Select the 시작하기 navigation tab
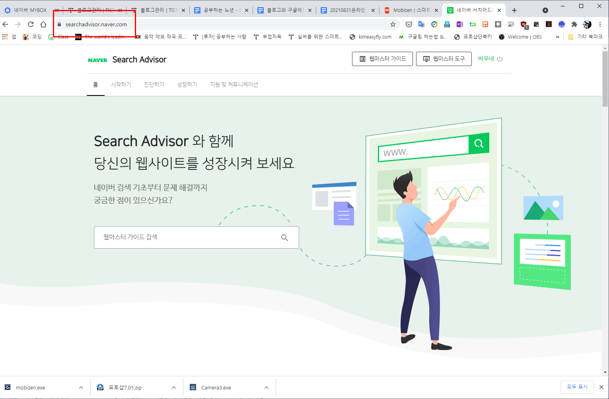This screenshot has width=609, height=399. (x=121, y=84)
